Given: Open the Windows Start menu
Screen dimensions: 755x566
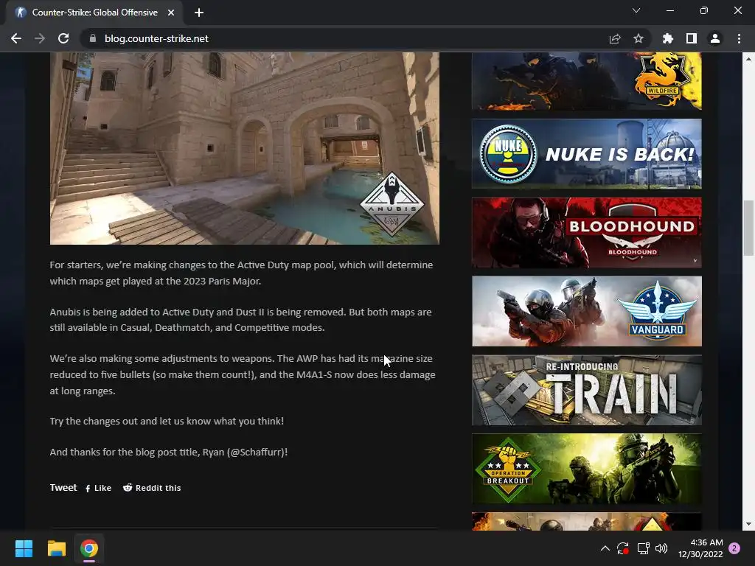Looking at the screenshot, I should 24,548.
